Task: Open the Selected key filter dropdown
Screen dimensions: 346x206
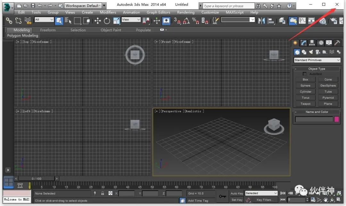Action: point(261,193)
